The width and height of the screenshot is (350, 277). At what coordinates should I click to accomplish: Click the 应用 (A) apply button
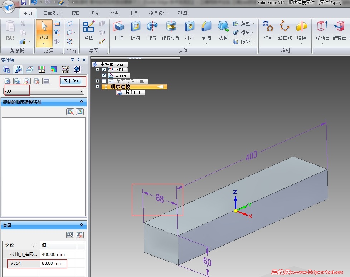(71, 81)
